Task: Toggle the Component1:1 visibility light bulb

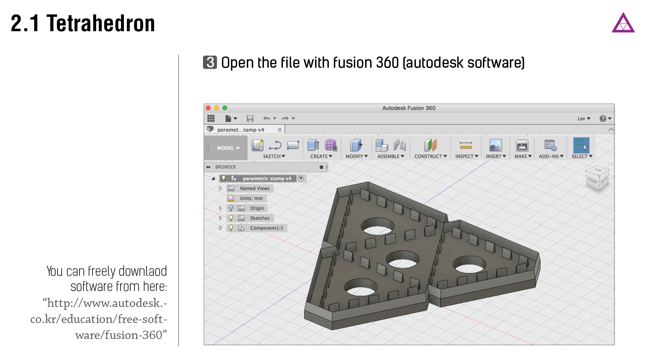Action: (x=231, y=228)
